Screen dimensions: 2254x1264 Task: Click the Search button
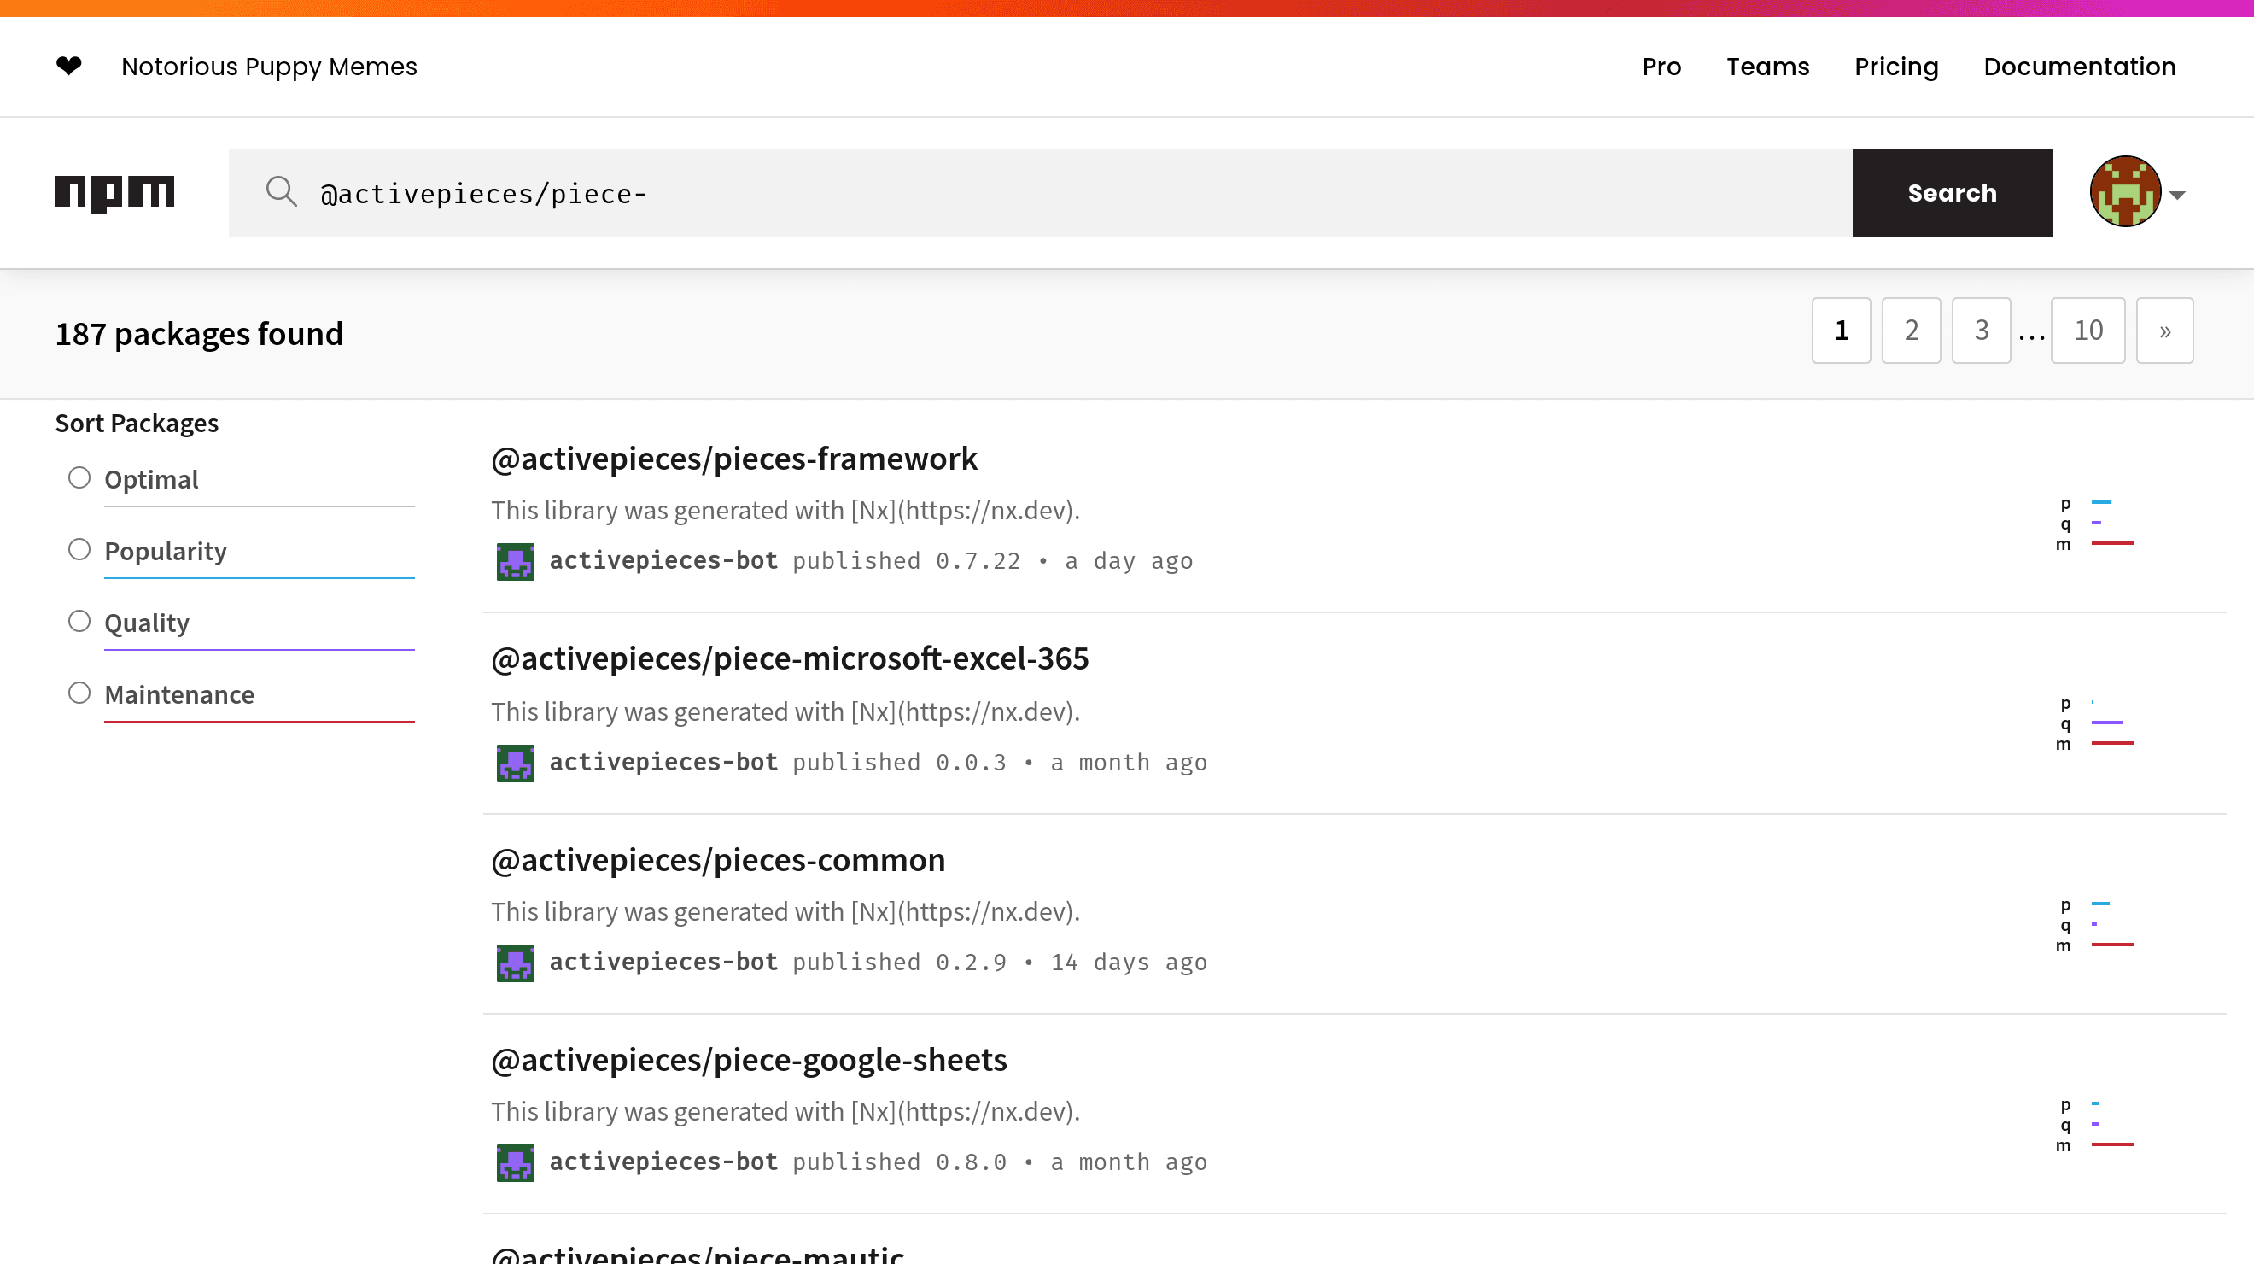pos(1952,192)
